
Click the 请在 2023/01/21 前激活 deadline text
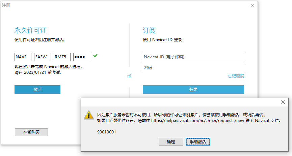38,72
